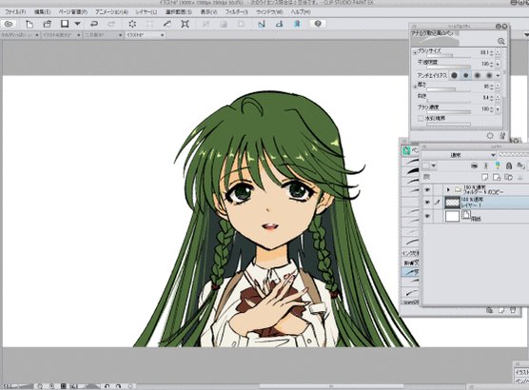Open the レイヤー(L) menu
529x390 pixels.
[147, 11]
